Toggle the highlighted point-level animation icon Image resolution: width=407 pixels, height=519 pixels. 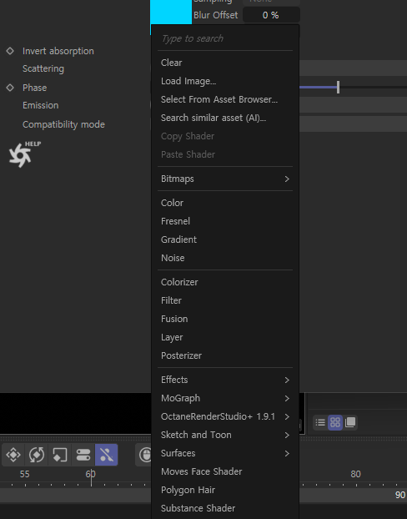click(x=106, y=455)
